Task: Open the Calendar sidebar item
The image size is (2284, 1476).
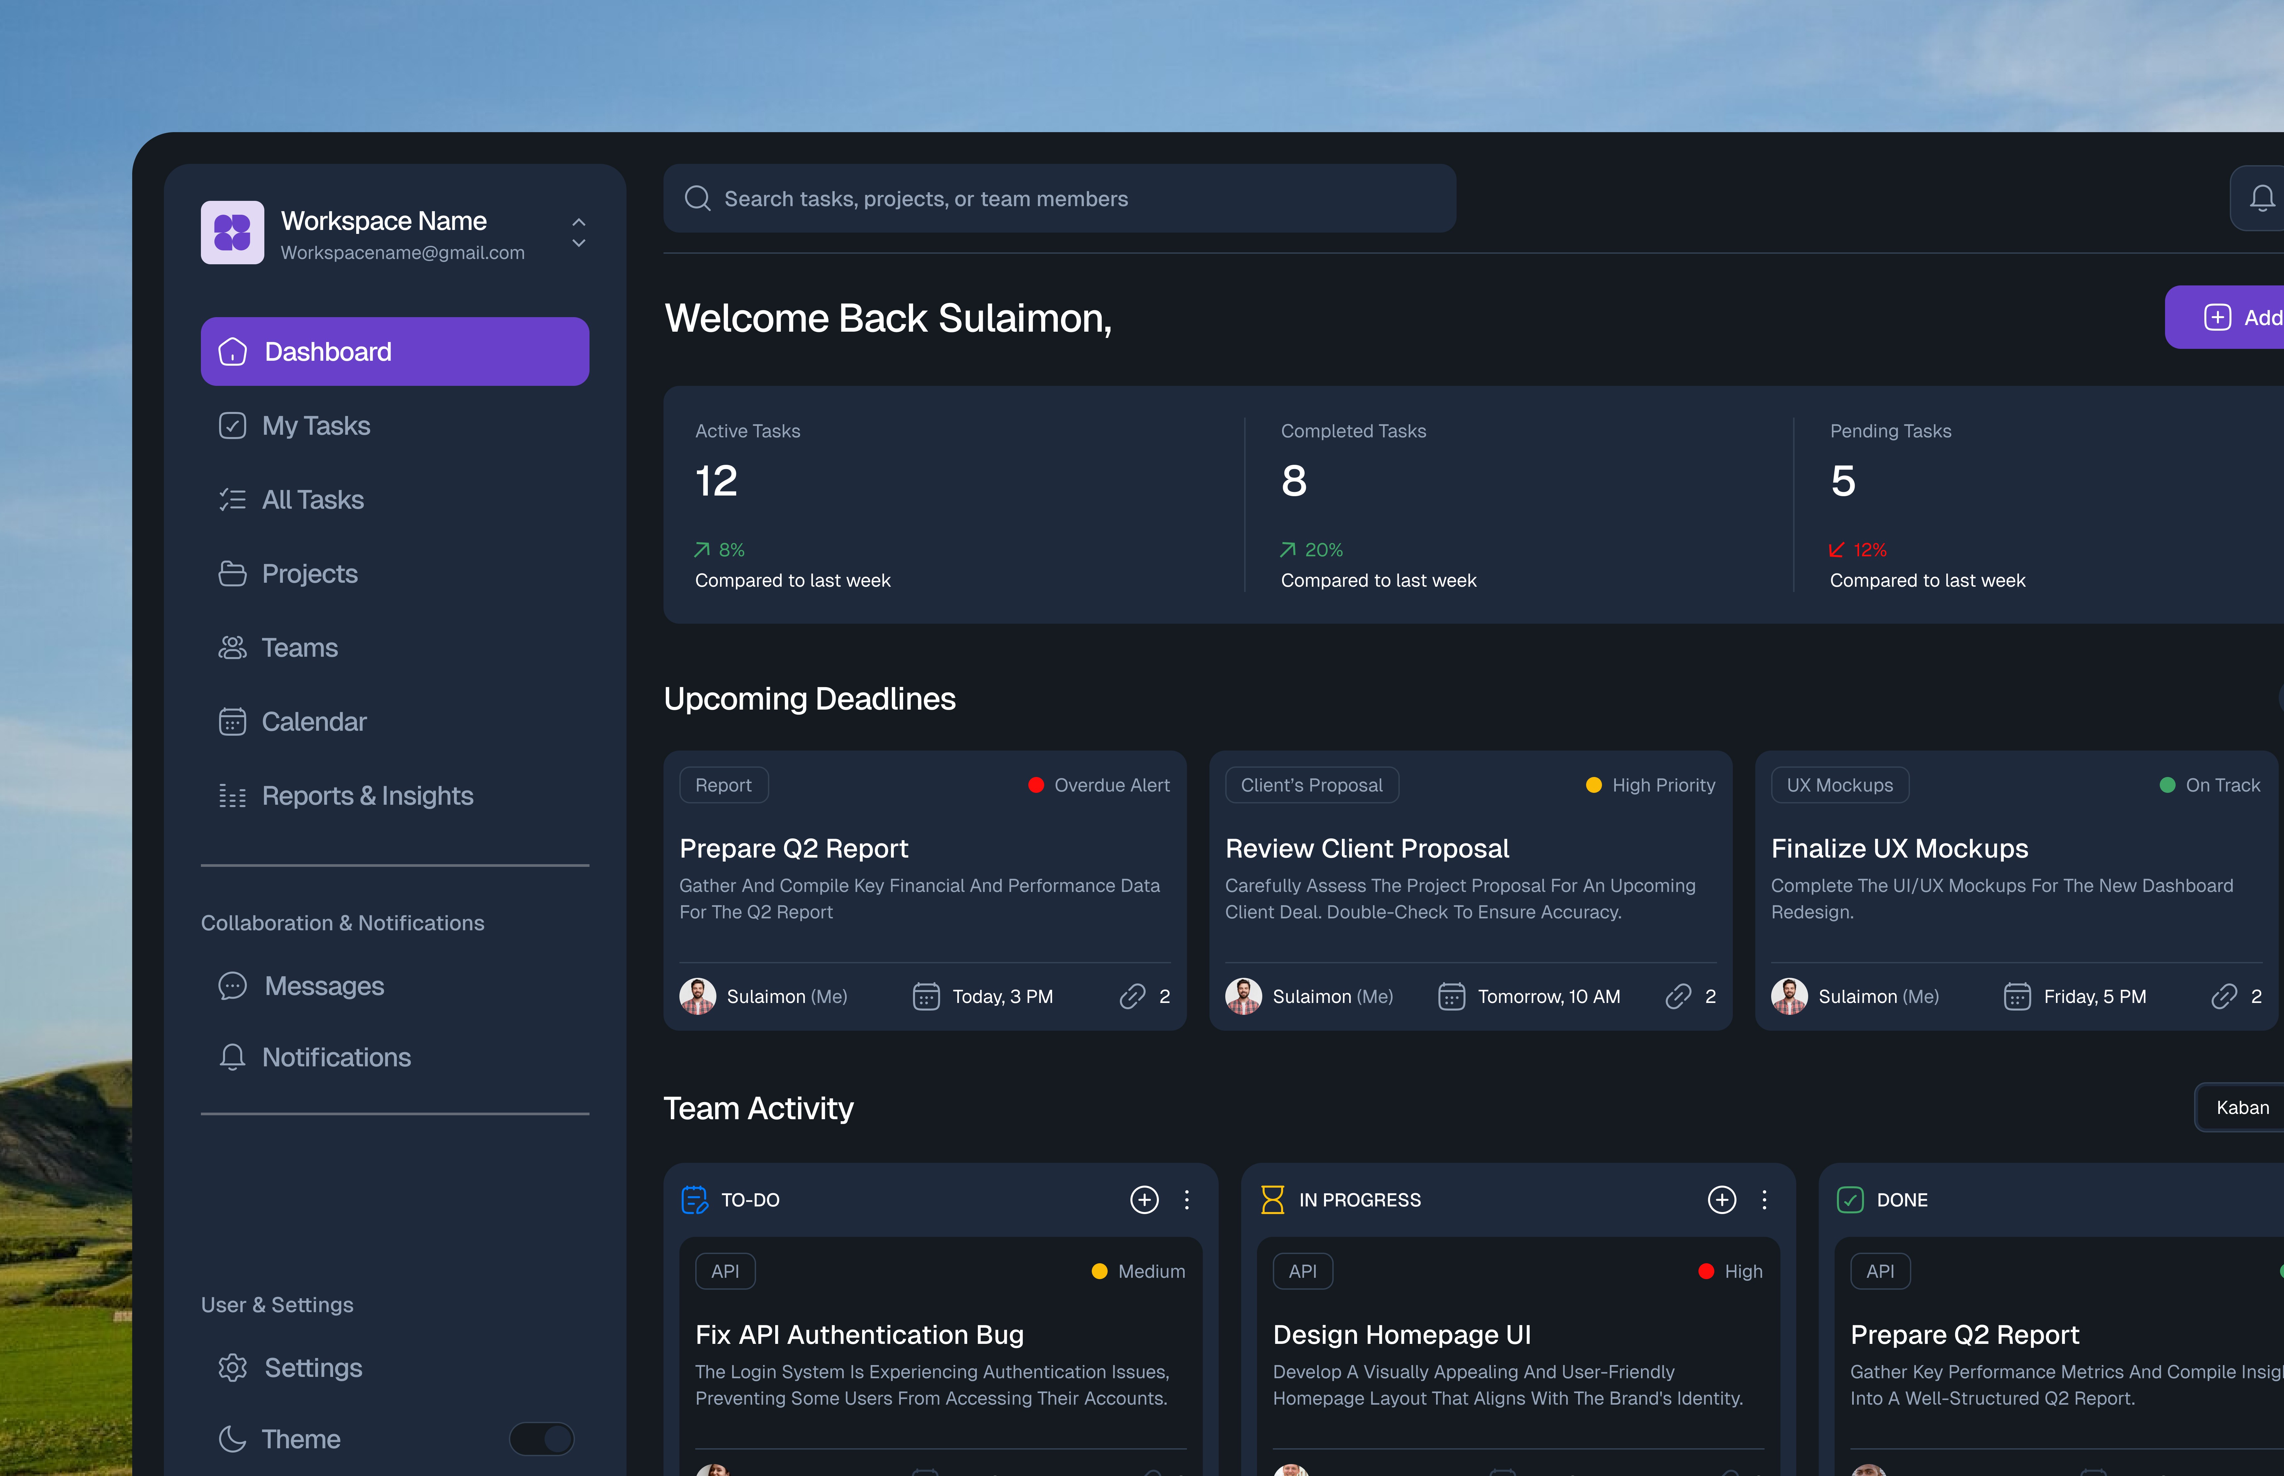Action: pyautogui.click(x=313, y=722)
